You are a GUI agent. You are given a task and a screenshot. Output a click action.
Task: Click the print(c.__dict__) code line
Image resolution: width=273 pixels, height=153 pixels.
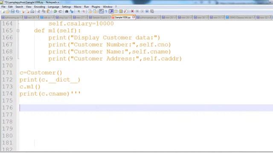(x=50, y=80)
